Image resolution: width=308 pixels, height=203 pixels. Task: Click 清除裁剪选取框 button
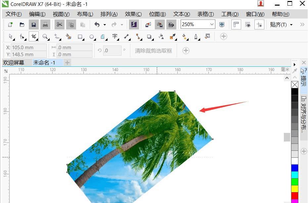click(154, 51)
